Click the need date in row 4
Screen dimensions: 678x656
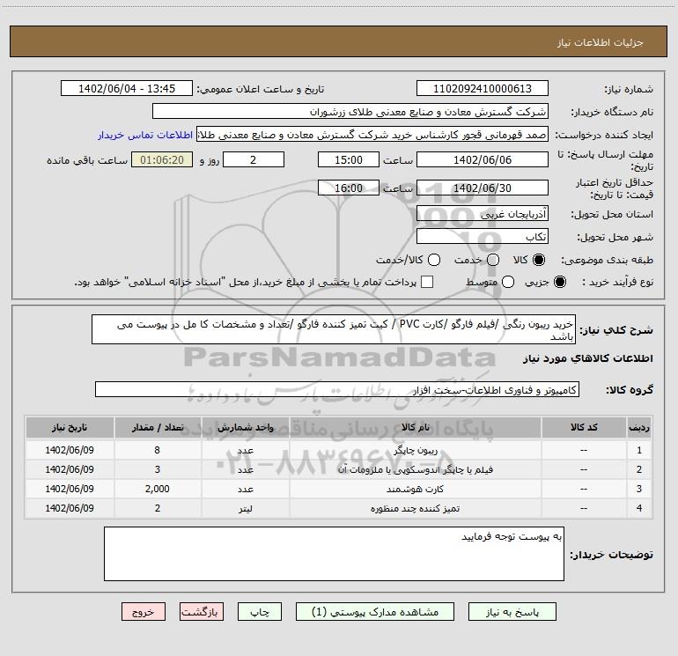point(70,509)
